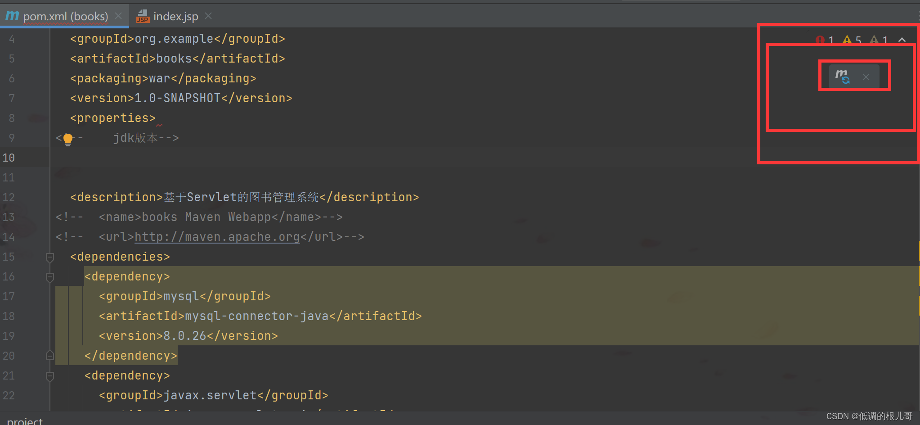The width and height of the screenshot is (920, 425).
Task: Collapse the dependencies block fold at line 15
Action: 50,258
